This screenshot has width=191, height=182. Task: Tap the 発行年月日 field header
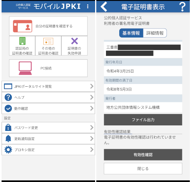pos(143,62)
